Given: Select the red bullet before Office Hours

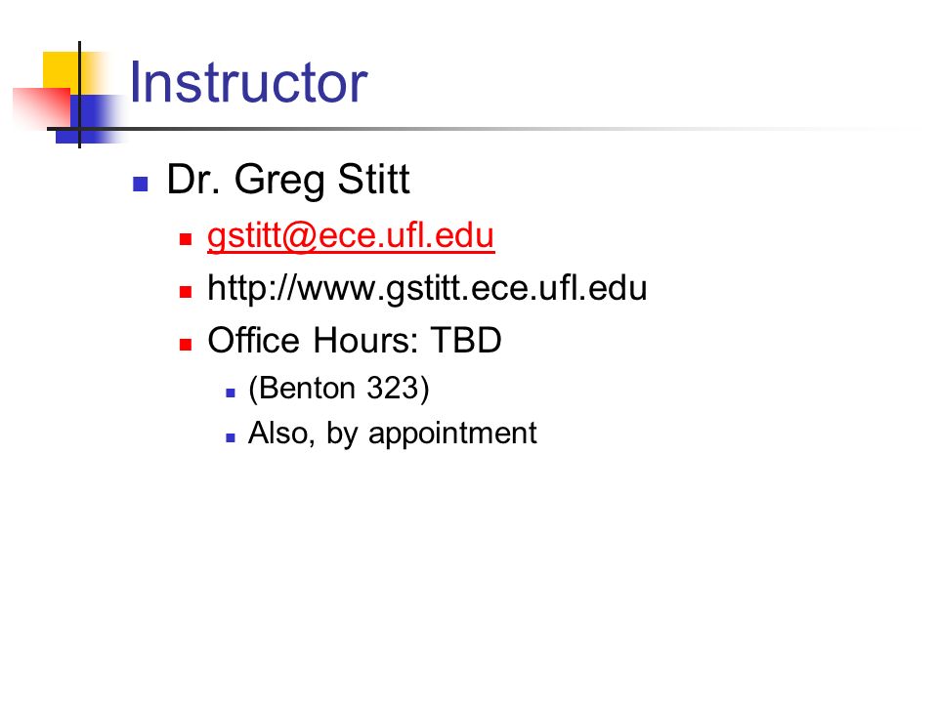Looking at the screenshot, I should point(186,345).
